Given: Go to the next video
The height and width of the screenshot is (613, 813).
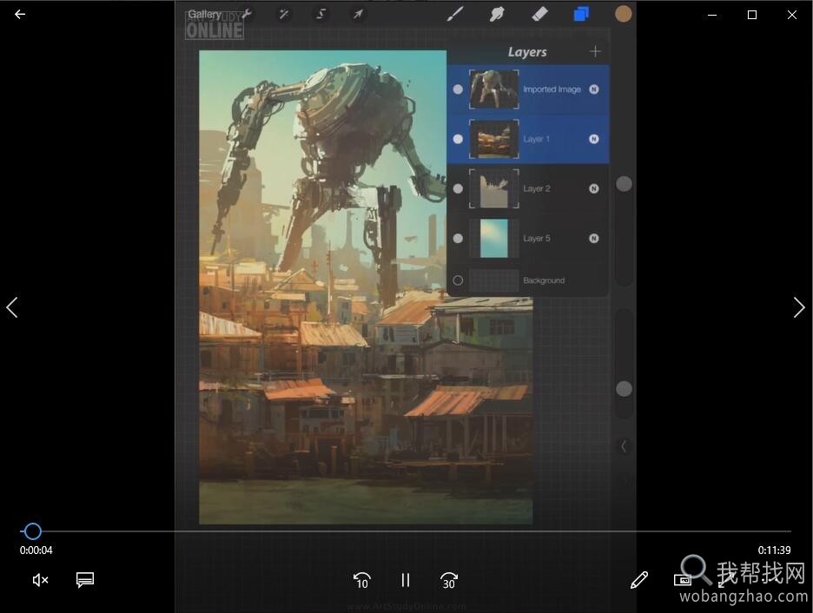Looking at the screenshot, I should pos(799,307).
